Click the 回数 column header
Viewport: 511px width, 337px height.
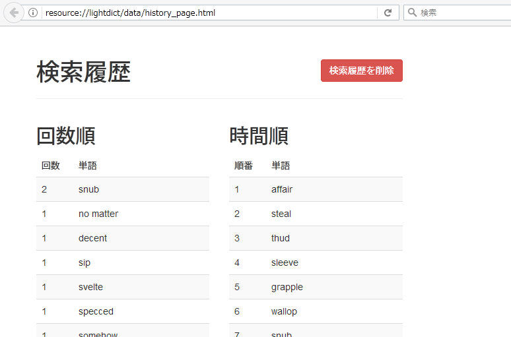[x=51, y=166]
